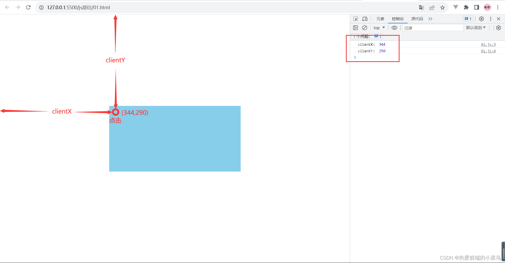Switch to the 源代码 tab

tap(417, 19)
